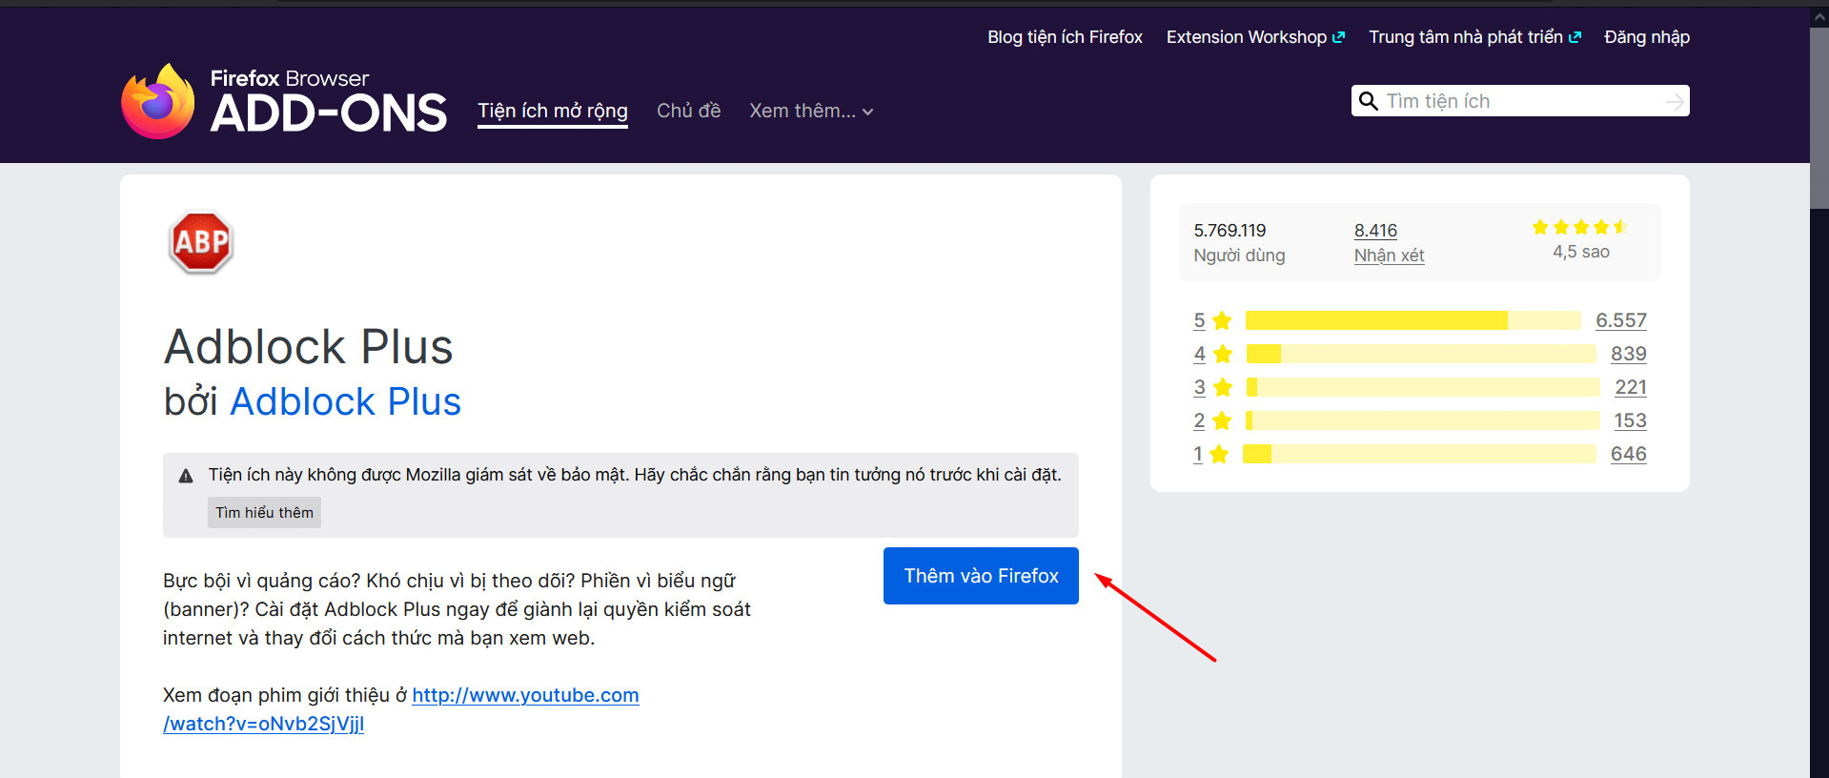Click the star icon in the 2-star row

point(1222,420)
